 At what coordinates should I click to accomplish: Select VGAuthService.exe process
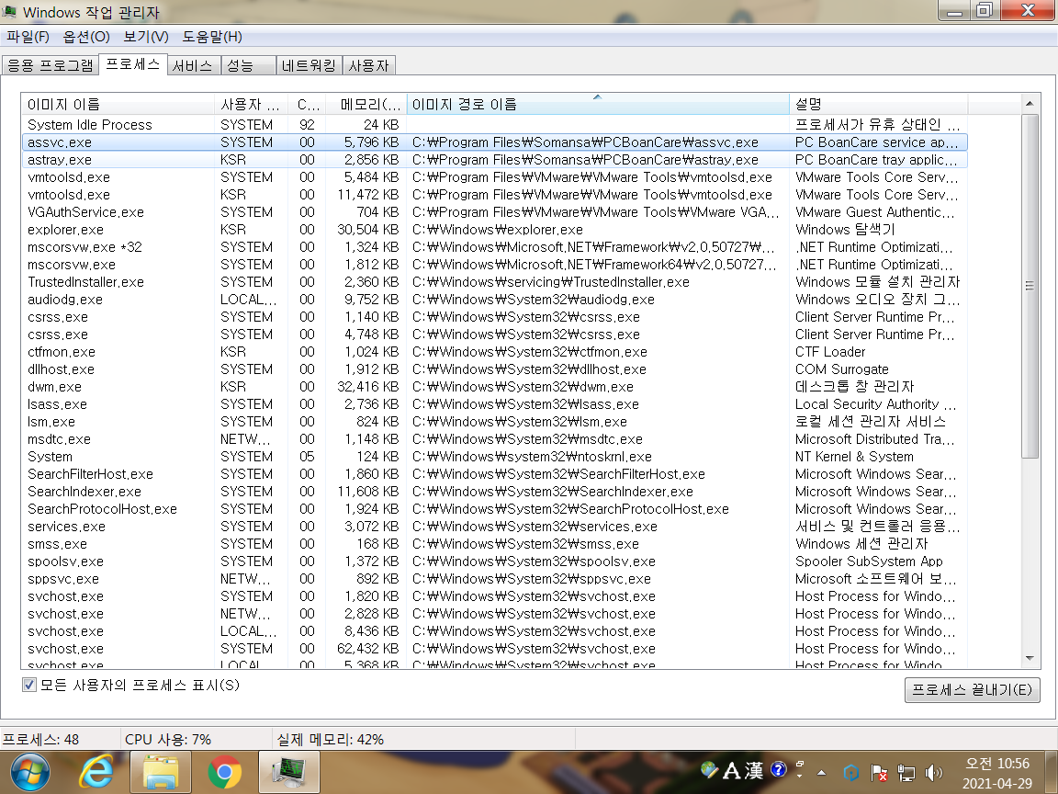tap(495, 212)
